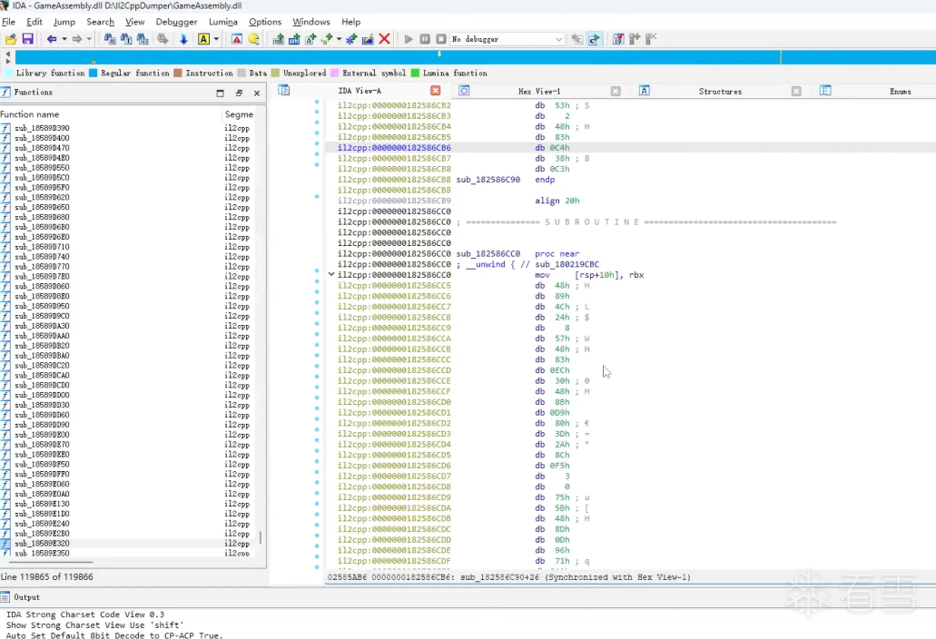The image size is (936, 639).
Task: Click the blue down arrow toolbar icon
Action: click(x=183, y=39)
